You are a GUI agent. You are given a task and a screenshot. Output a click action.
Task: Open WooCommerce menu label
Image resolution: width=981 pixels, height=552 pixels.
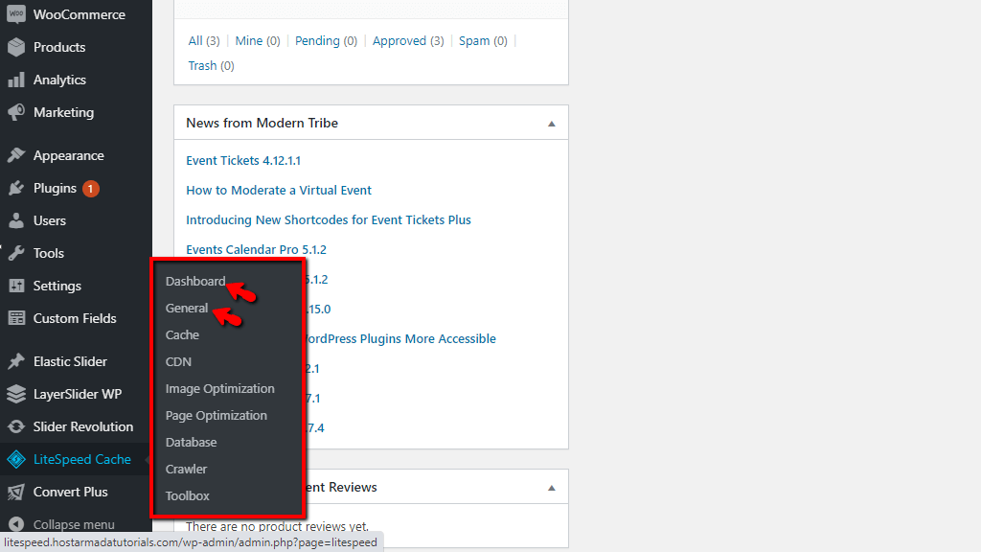[x=80, y=14]
